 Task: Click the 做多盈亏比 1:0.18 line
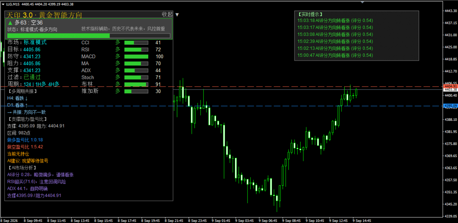(x=25, y=140)
